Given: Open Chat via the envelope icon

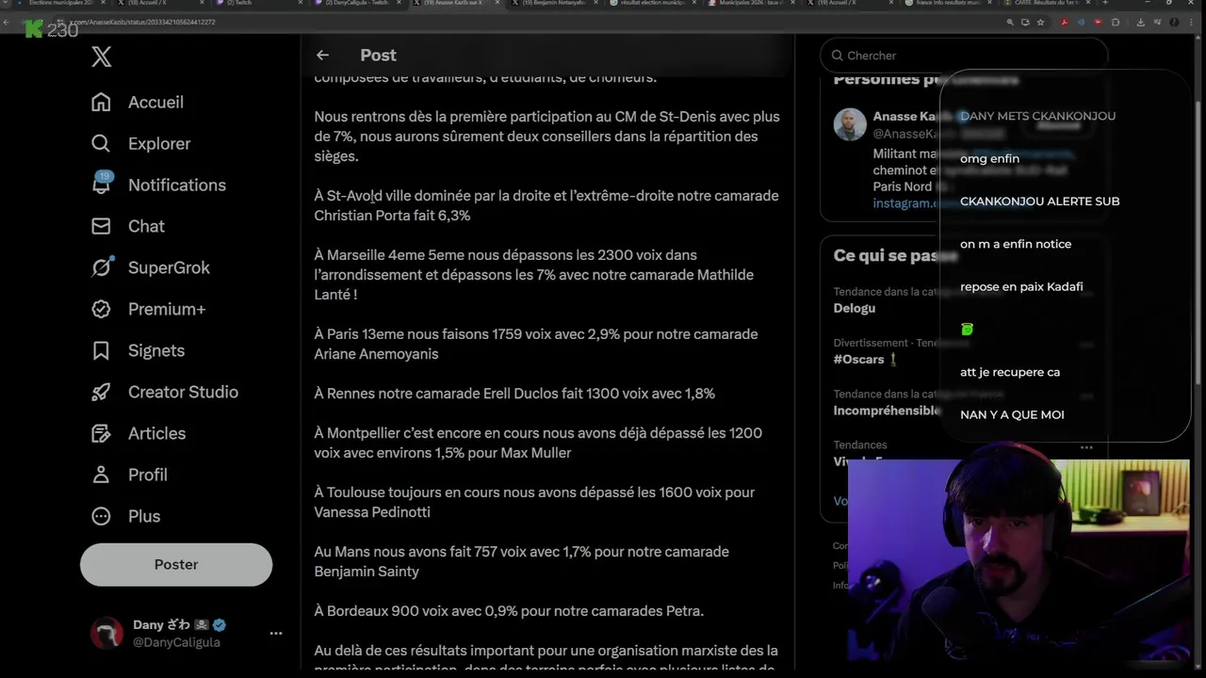Looking at the screenshot, I should pos(101,226).
